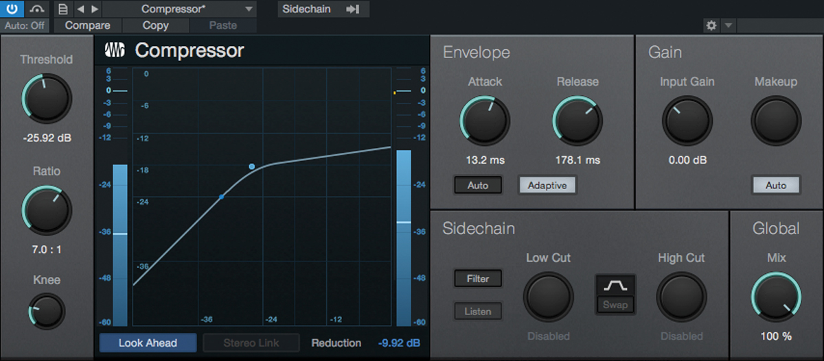The width and height of the screenshot is (824, 361).
Task: Click the 178.1 ms release value
Action: pos(577,160)
